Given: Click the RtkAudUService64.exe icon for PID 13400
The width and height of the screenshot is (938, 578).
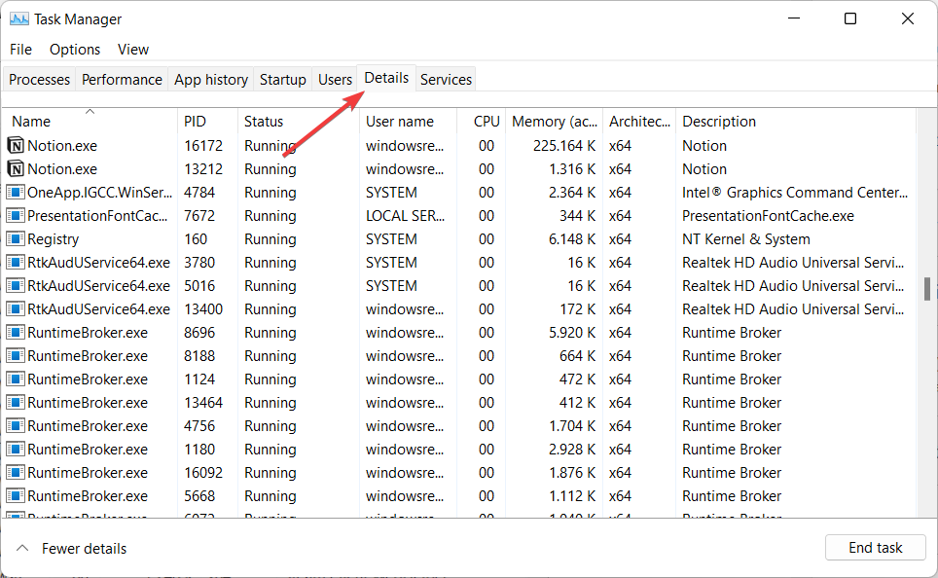Looking at the screenshot, I should (x=16, y=308).
